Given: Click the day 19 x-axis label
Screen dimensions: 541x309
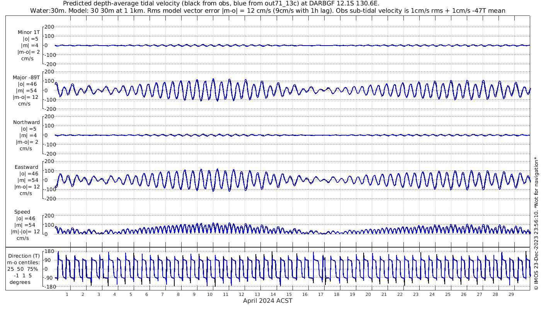Looking at the screenshot, I should 352,294.
